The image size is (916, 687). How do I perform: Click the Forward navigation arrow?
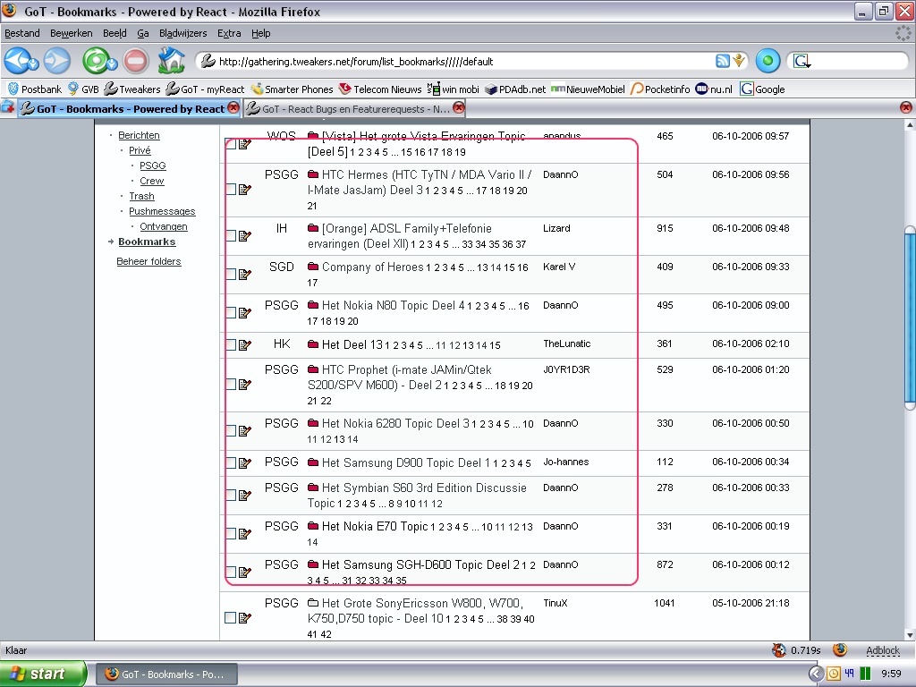(57, 61)
